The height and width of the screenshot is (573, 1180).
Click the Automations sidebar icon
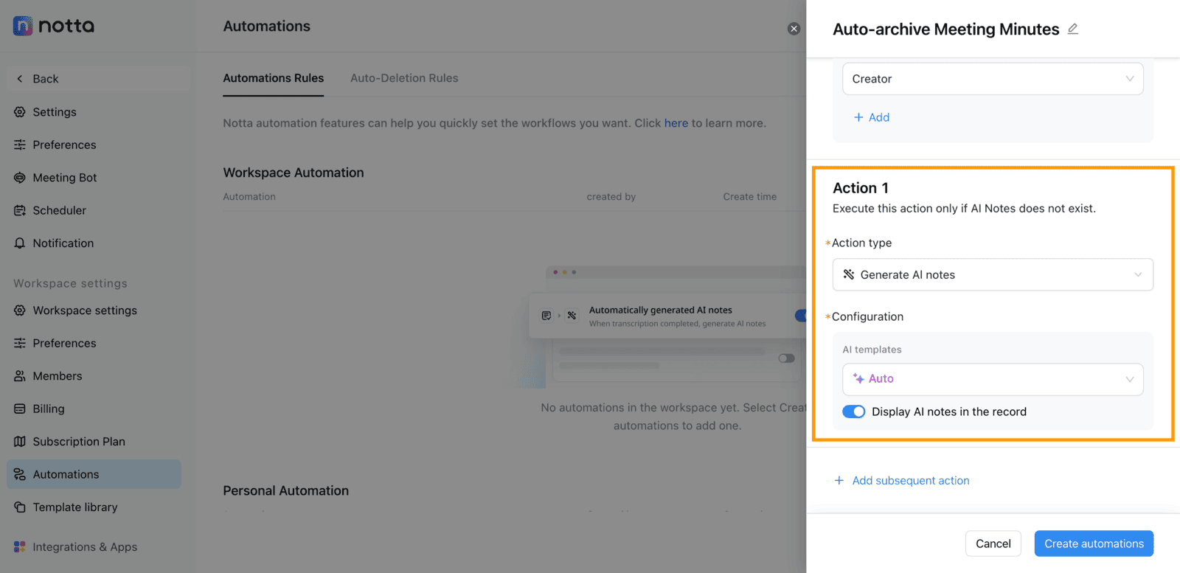(20, 474)
